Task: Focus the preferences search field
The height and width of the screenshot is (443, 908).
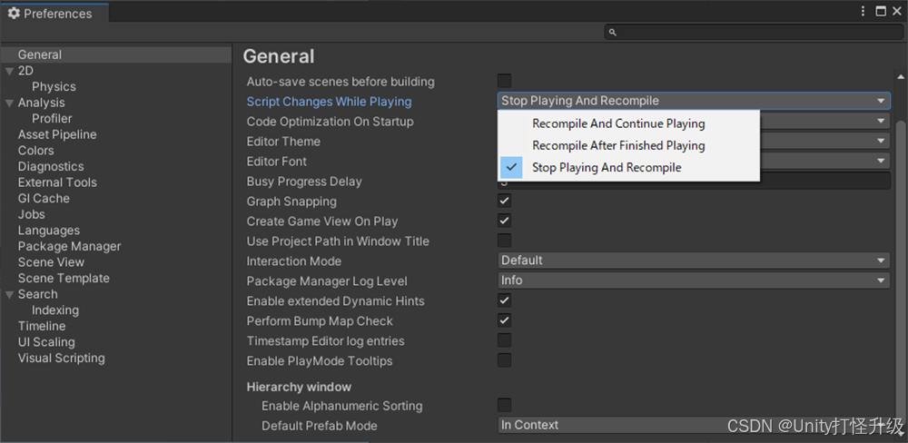Action: click(x=754, y=33)
